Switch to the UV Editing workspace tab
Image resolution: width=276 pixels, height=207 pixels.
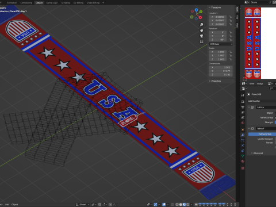pyautogui.click(x=78, y=3)
